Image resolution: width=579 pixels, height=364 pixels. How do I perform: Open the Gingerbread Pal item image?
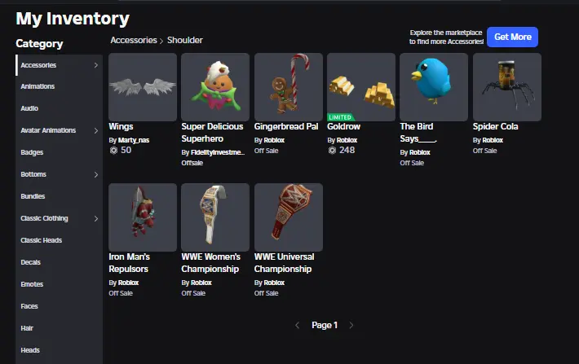coord(289,87)
